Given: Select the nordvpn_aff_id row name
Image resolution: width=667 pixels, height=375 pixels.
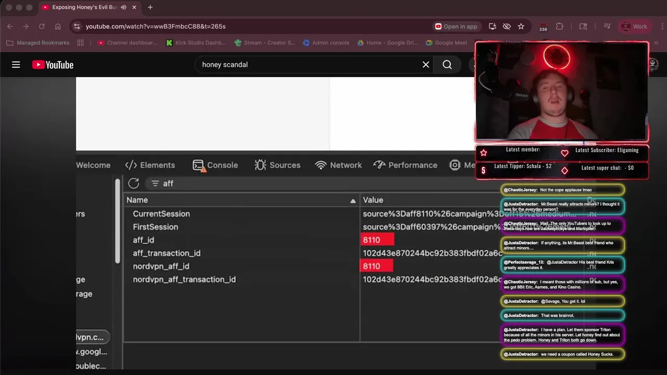Looking at the screenshot, I should (161, 266).
